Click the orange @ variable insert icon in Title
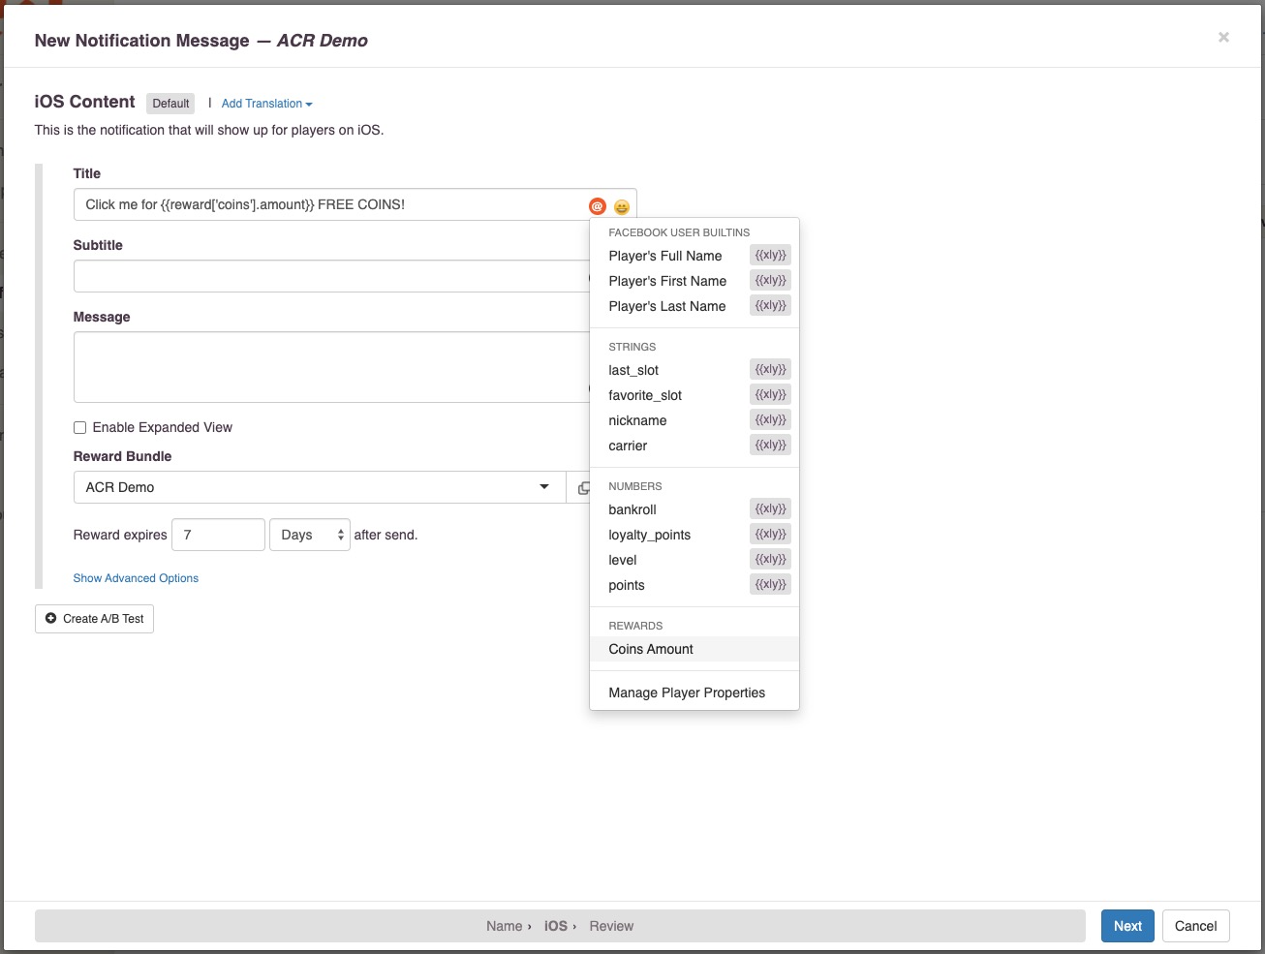This screenshot has height=954, width=1265. pos(598,206)
